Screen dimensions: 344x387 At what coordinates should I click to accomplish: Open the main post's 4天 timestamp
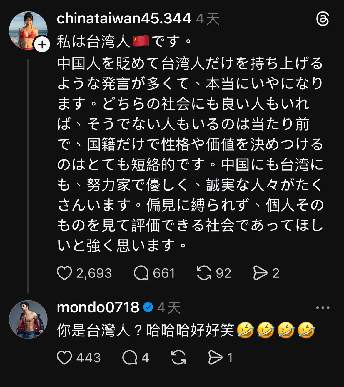(x=208, y=19)
